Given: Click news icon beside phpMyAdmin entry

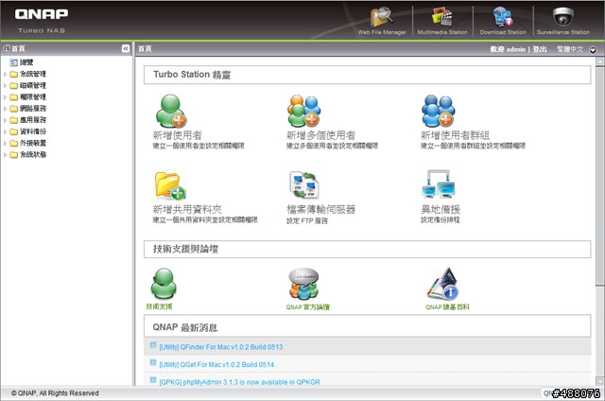Looking at the screenshot, I should click(153, 380).
